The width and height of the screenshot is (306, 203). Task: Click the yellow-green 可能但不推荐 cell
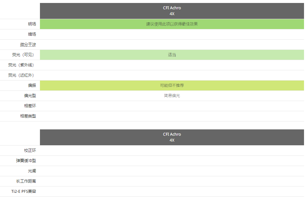pos(172,85)
